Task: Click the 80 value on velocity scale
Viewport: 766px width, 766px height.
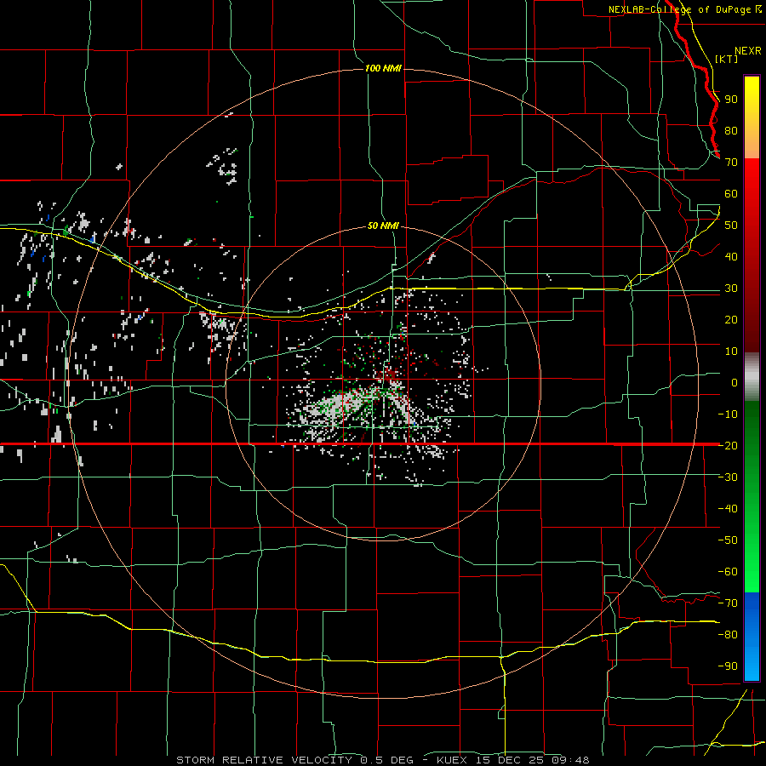Action: coord(731,131)
